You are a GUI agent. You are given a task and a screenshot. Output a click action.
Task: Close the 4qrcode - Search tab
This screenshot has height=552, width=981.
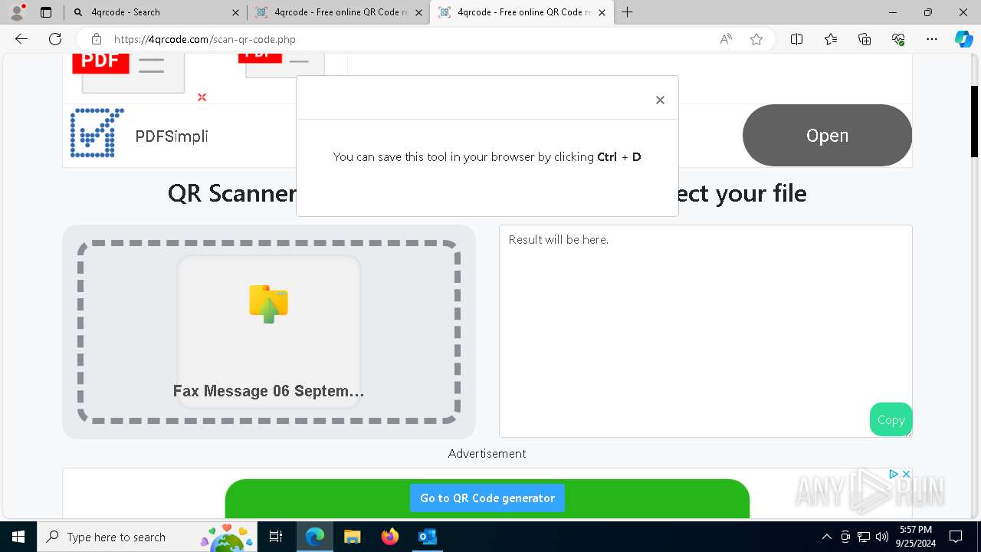[235, 12]
